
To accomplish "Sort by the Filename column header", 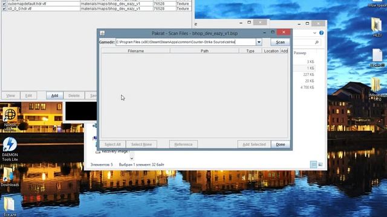I will (x=135, y=51).
